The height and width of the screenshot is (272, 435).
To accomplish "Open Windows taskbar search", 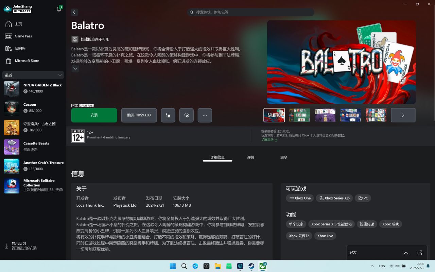I will point(184,266).
